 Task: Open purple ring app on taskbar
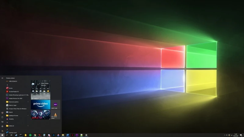click(77, 135)
